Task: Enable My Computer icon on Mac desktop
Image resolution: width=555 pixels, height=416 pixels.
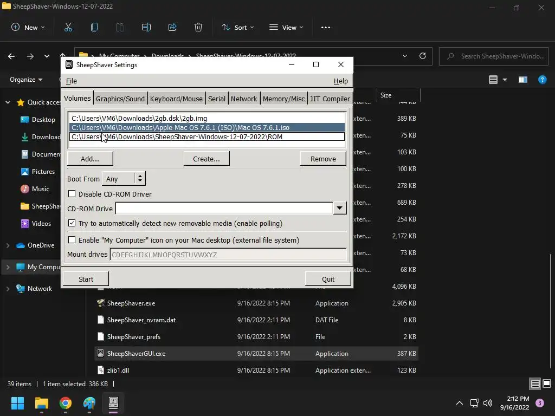Action: coord(72,240)
